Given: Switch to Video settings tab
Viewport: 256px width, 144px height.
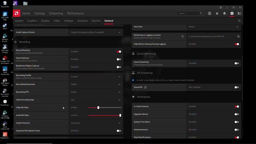Looking at the screenshot, I should pyautogui.click(x=57, y=21).
